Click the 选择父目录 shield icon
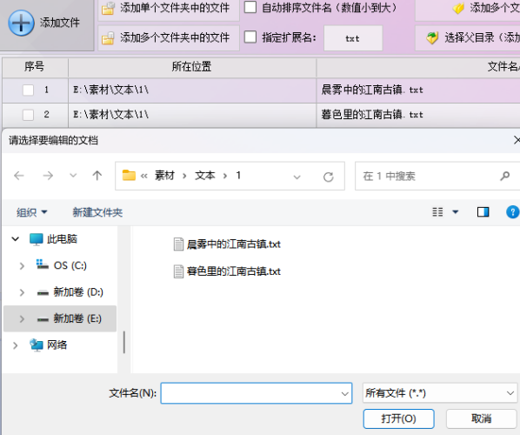Image resolution: width=520 pixels, height=435 pixels. [432, 37]
